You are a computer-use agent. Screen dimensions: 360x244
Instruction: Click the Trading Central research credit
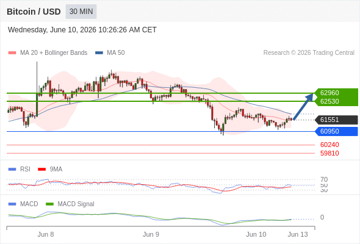pyautogui.click(x=309, y=53)
